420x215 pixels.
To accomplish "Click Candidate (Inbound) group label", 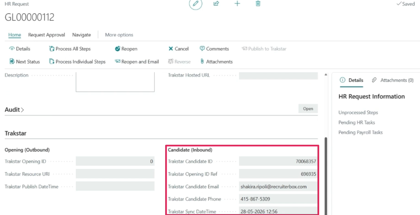I will (x=190, y=150).
